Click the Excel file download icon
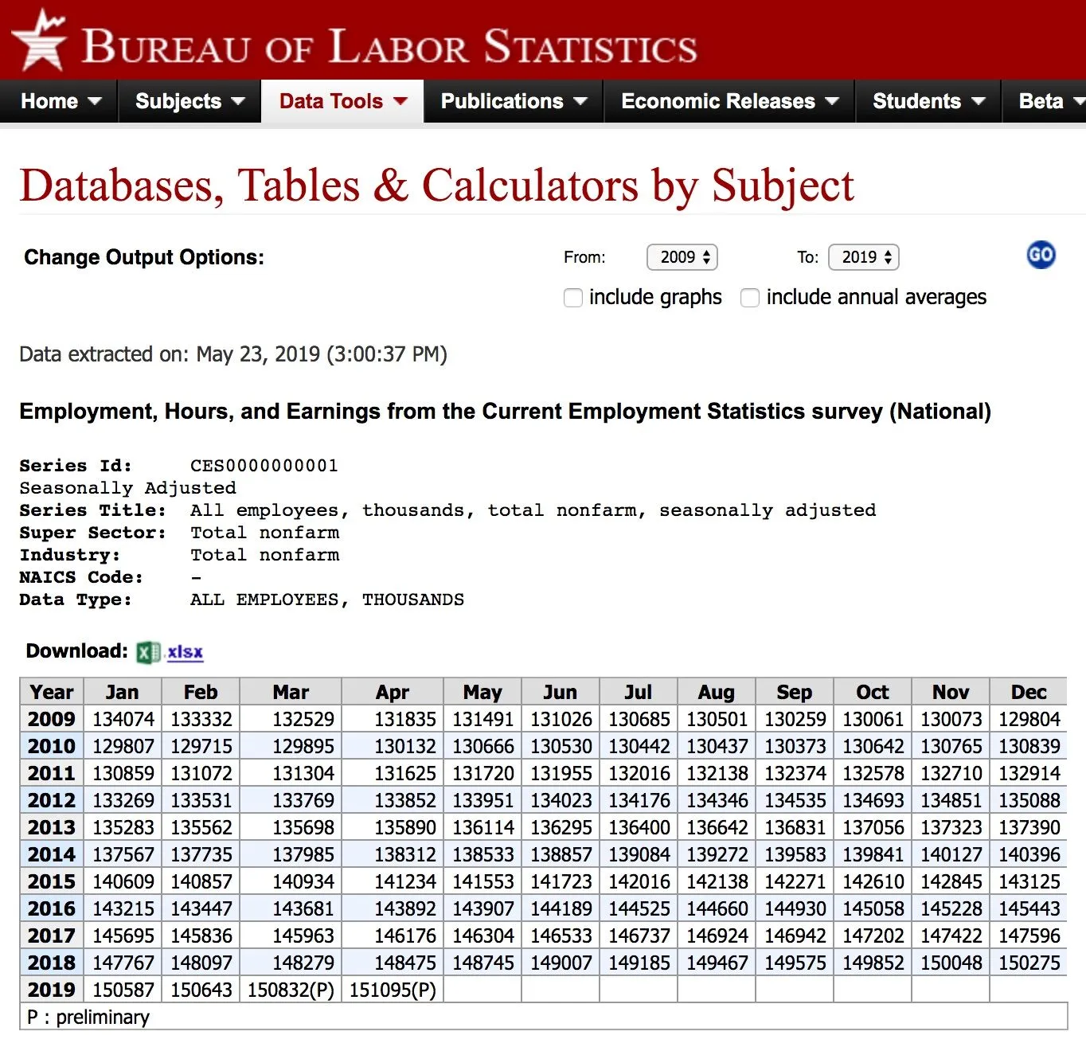Viewport: 1086px width, 1043px height. click(147, 653)
